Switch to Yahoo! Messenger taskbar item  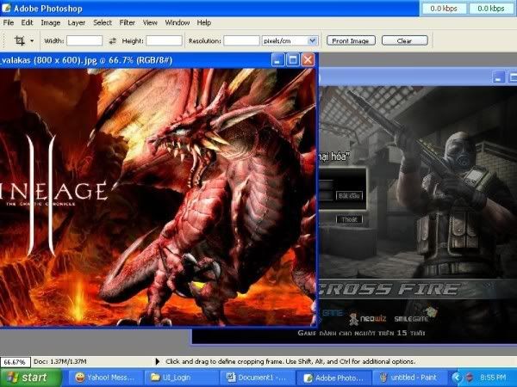[106, 378]
